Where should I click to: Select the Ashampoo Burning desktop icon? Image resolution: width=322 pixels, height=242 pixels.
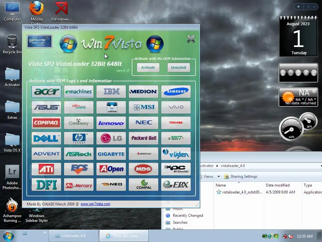click(12, 210)
